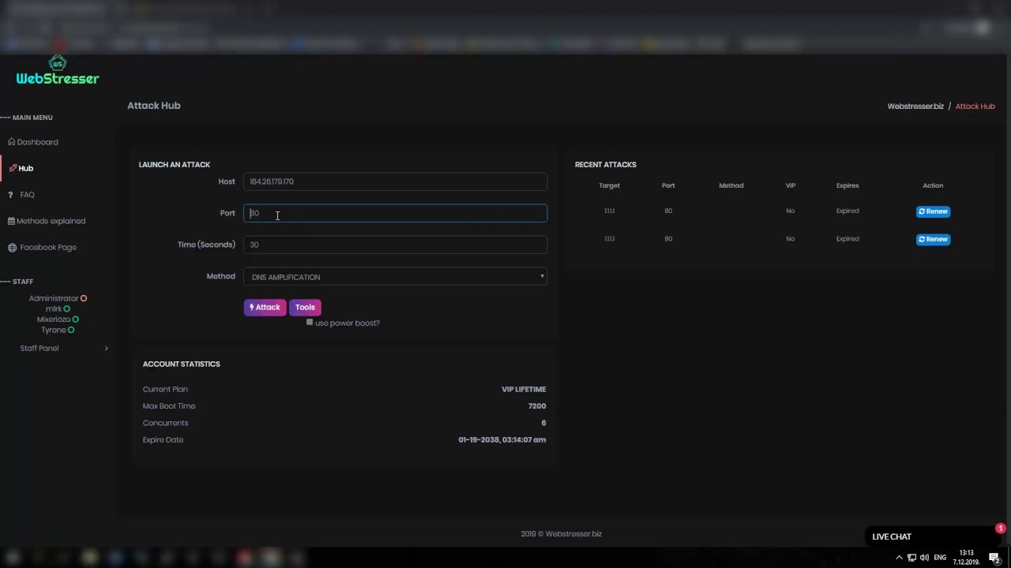Click Tyrone online status circle
This screenshot has width=1011, height=568.
[71, 330]
